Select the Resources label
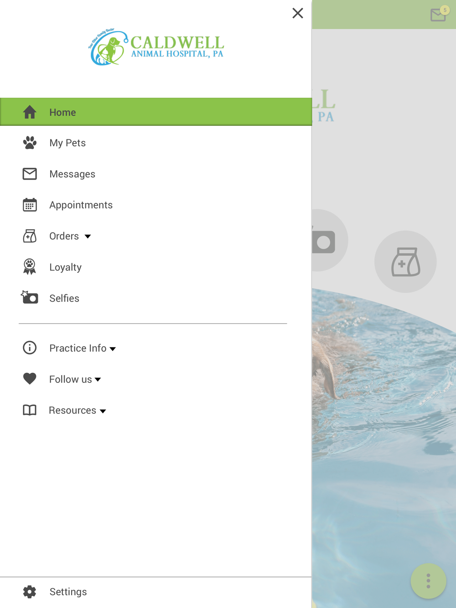 [x=73, y=410]
